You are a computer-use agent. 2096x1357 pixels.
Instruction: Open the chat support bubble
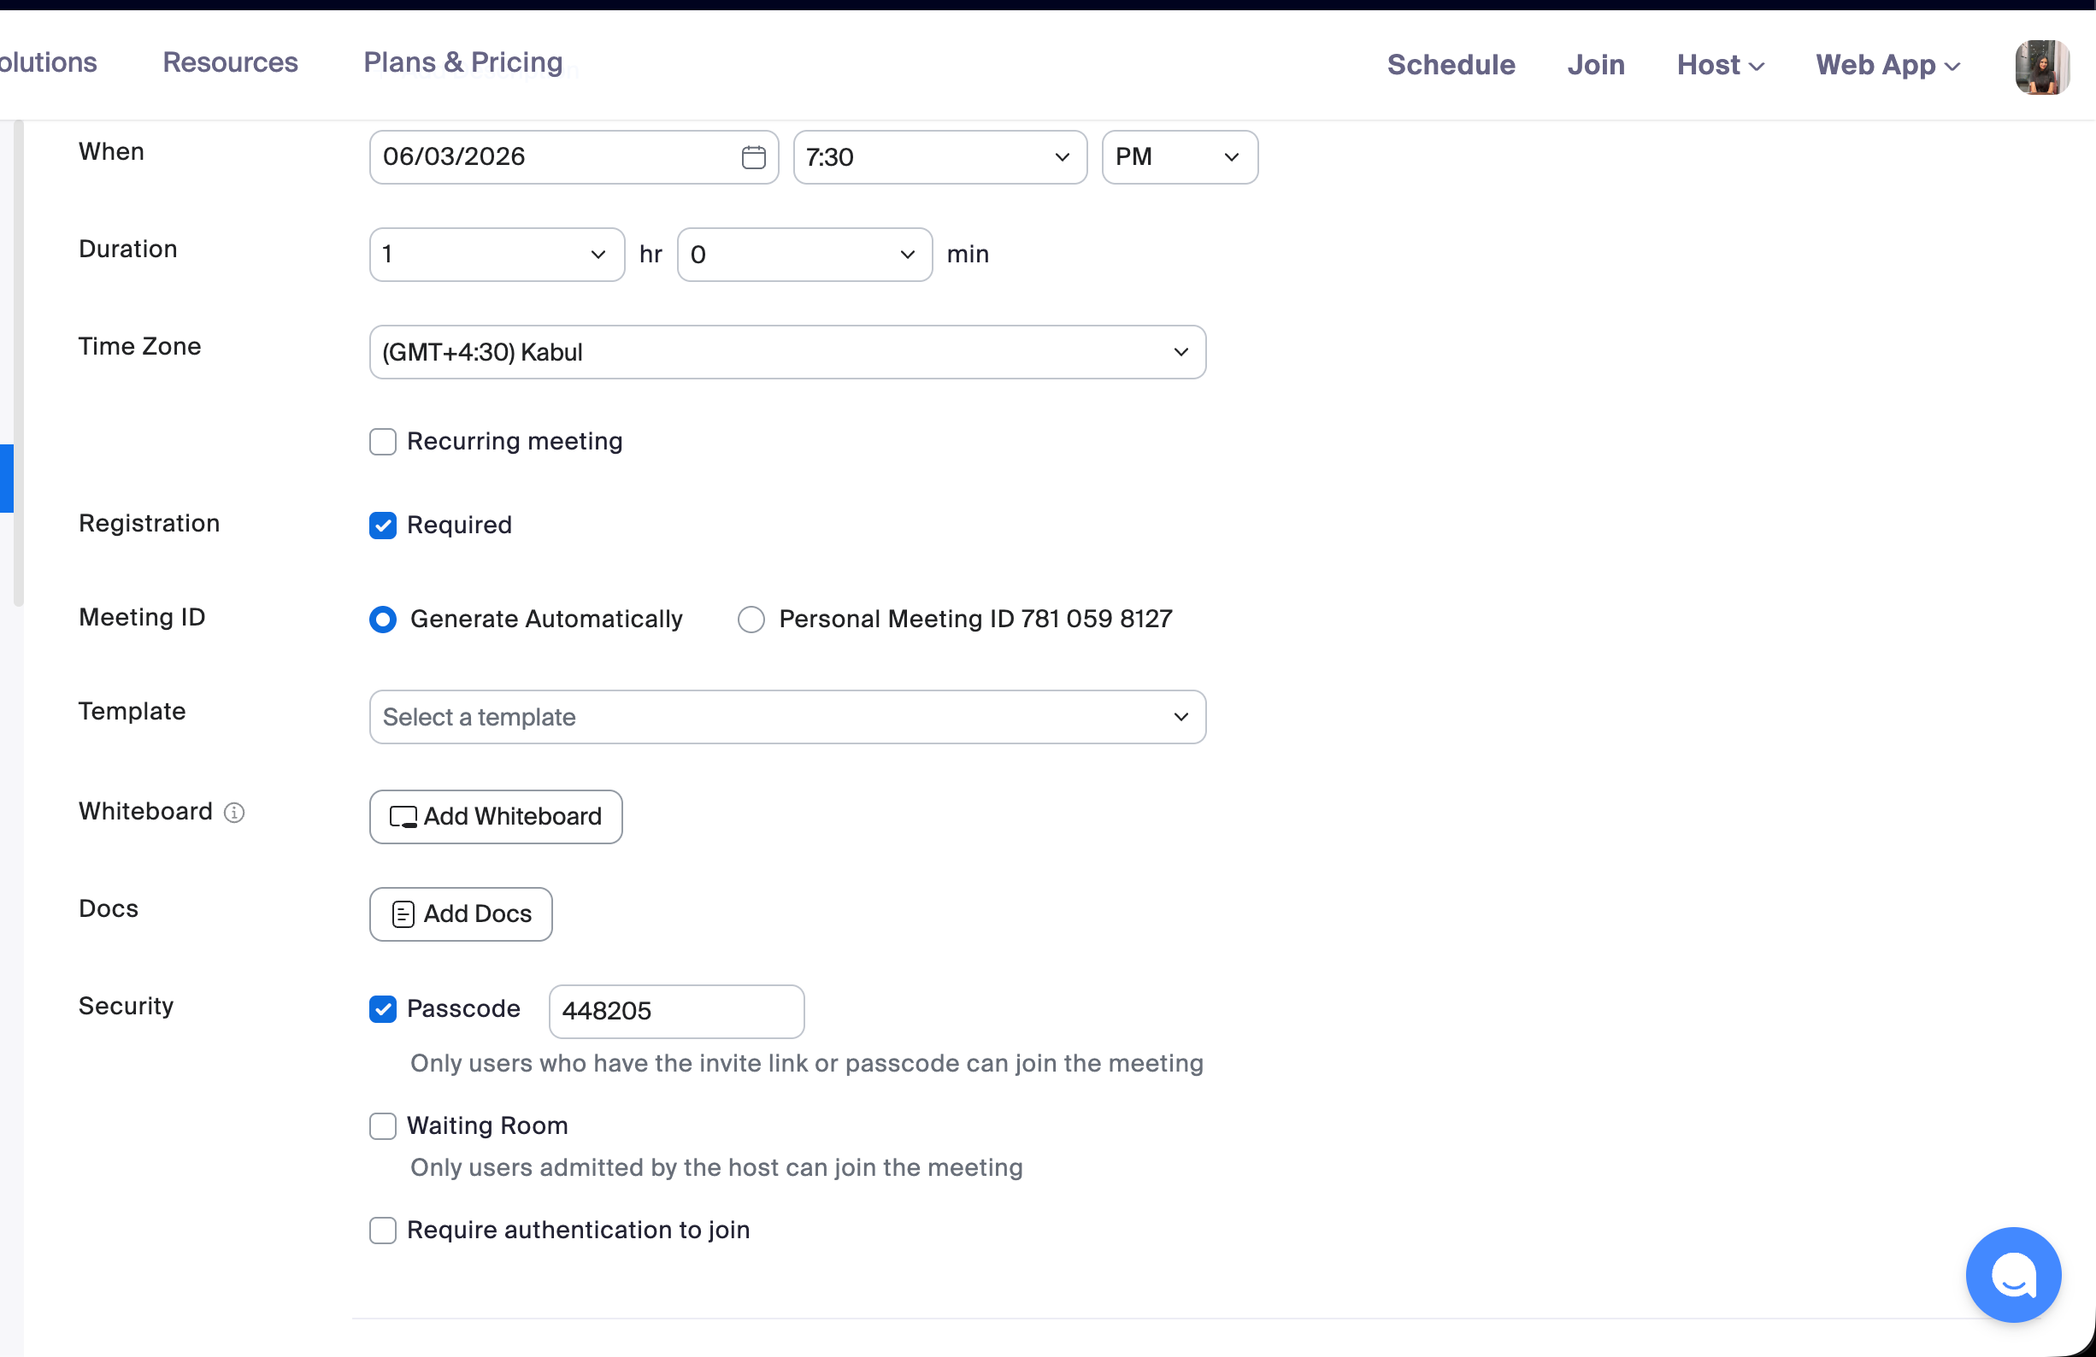pyautogui.click(x=2012, y=1274)
